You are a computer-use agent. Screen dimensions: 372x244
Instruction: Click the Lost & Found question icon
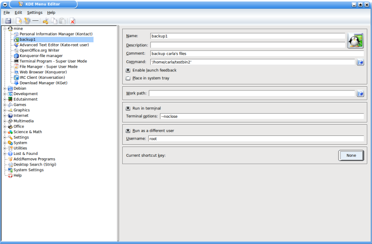pos(10,154)
